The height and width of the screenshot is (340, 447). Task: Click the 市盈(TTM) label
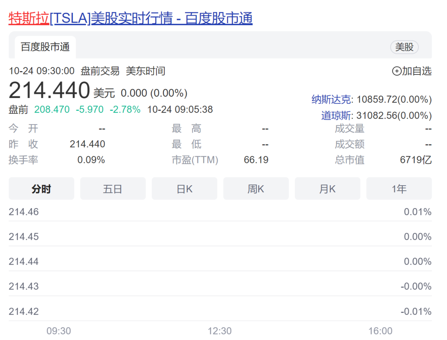195,160
